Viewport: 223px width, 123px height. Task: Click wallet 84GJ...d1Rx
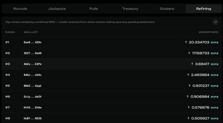point(32,75)
